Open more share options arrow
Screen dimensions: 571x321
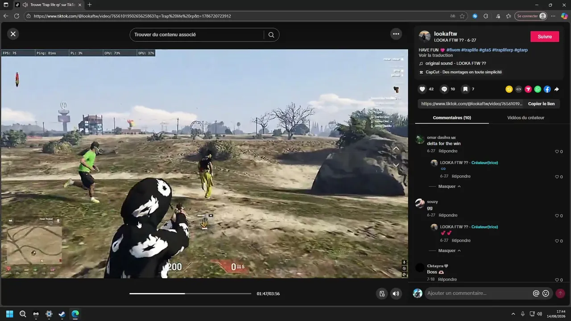click(557, 89)
